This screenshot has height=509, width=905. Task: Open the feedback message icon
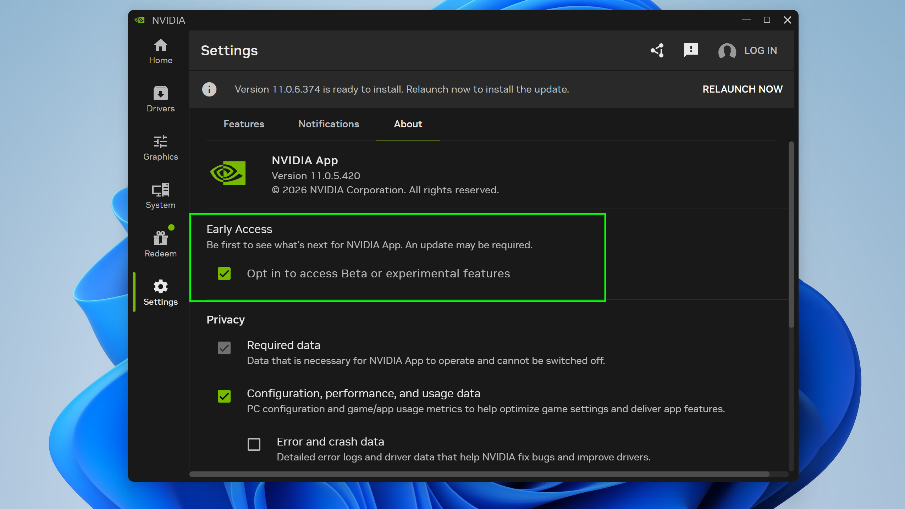pos(690,50)
